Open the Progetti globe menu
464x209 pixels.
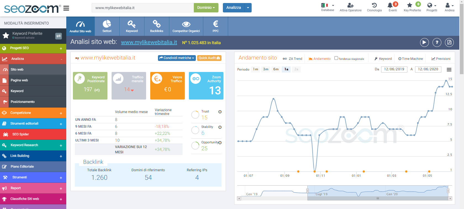pyautogui.click(x=432, y=7)
